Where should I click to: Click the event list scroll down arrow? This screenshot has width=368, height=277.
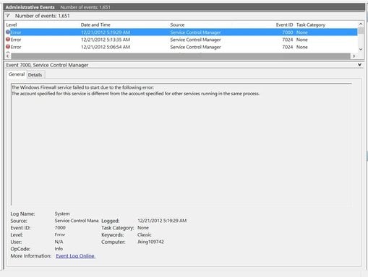click(361, 49)
